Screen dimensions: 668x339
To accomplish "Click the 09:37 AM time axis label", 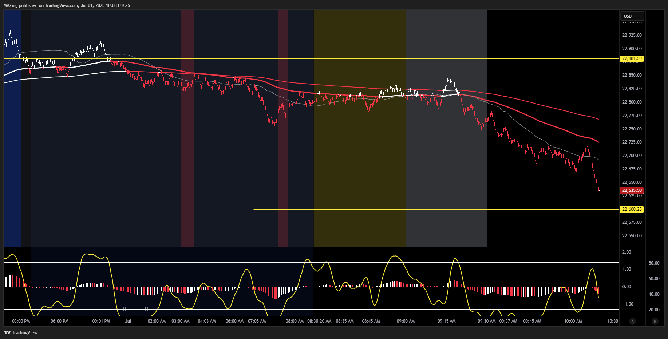I will [x=508, y=321].
